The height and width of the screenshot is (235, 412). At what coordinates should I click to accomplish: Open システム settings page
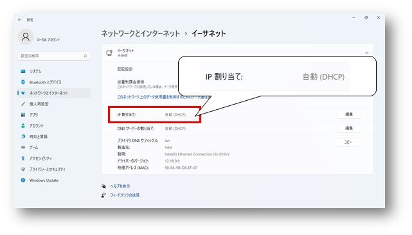(x=54, y=71)
